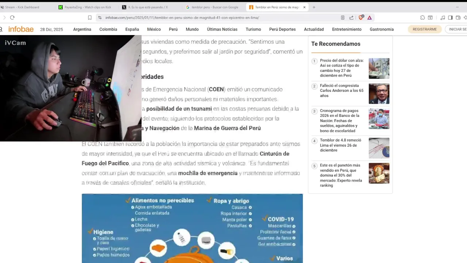This screenshot has height=263, width=467.
Task: Open the tab search toolbar icon
Action: [431, 18]
